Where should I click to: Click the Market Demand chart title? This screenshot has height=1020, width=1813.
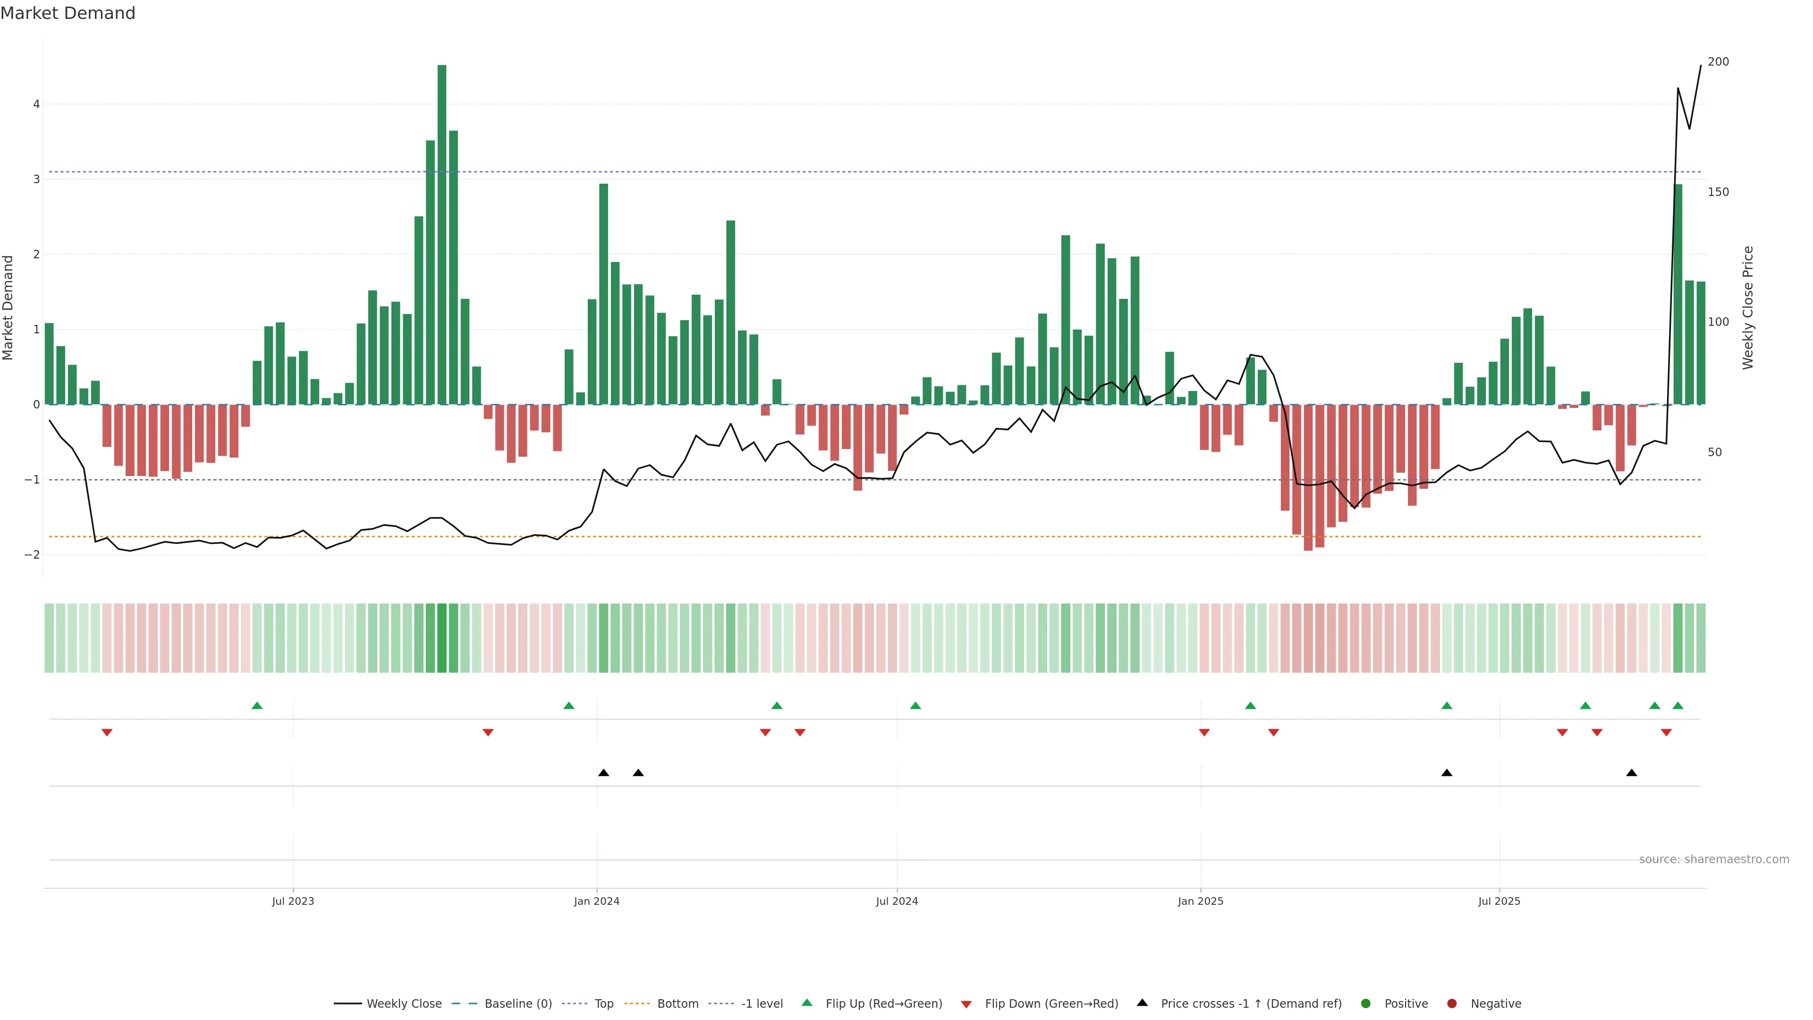[68, 13]
